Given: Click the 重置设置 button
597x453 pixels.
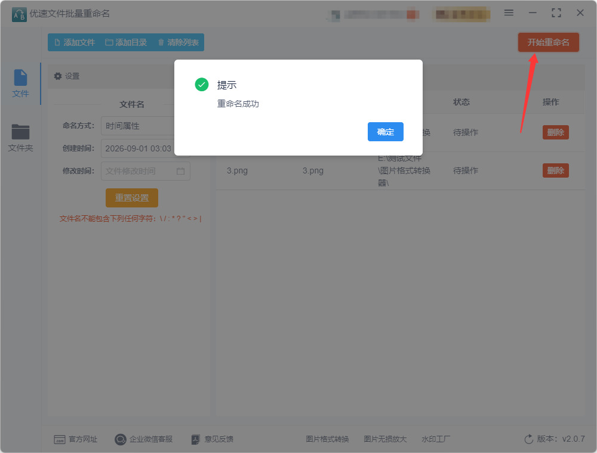Looking at the screenshot, I should [132, 198].
